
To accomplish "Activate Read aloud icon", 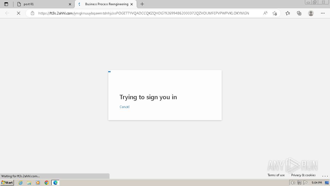I will click(x=265, y=13).
